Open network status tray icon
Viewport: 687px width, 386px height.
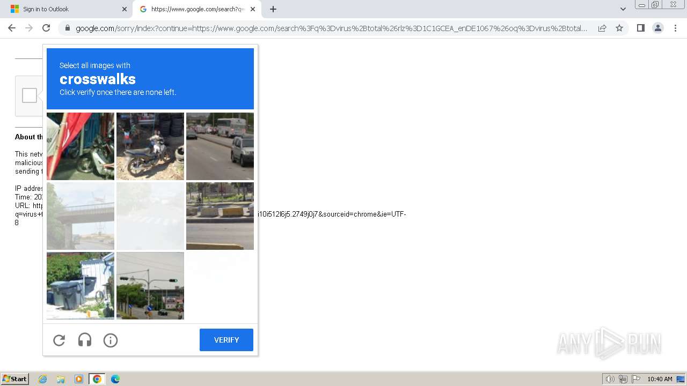coord(623,379)
